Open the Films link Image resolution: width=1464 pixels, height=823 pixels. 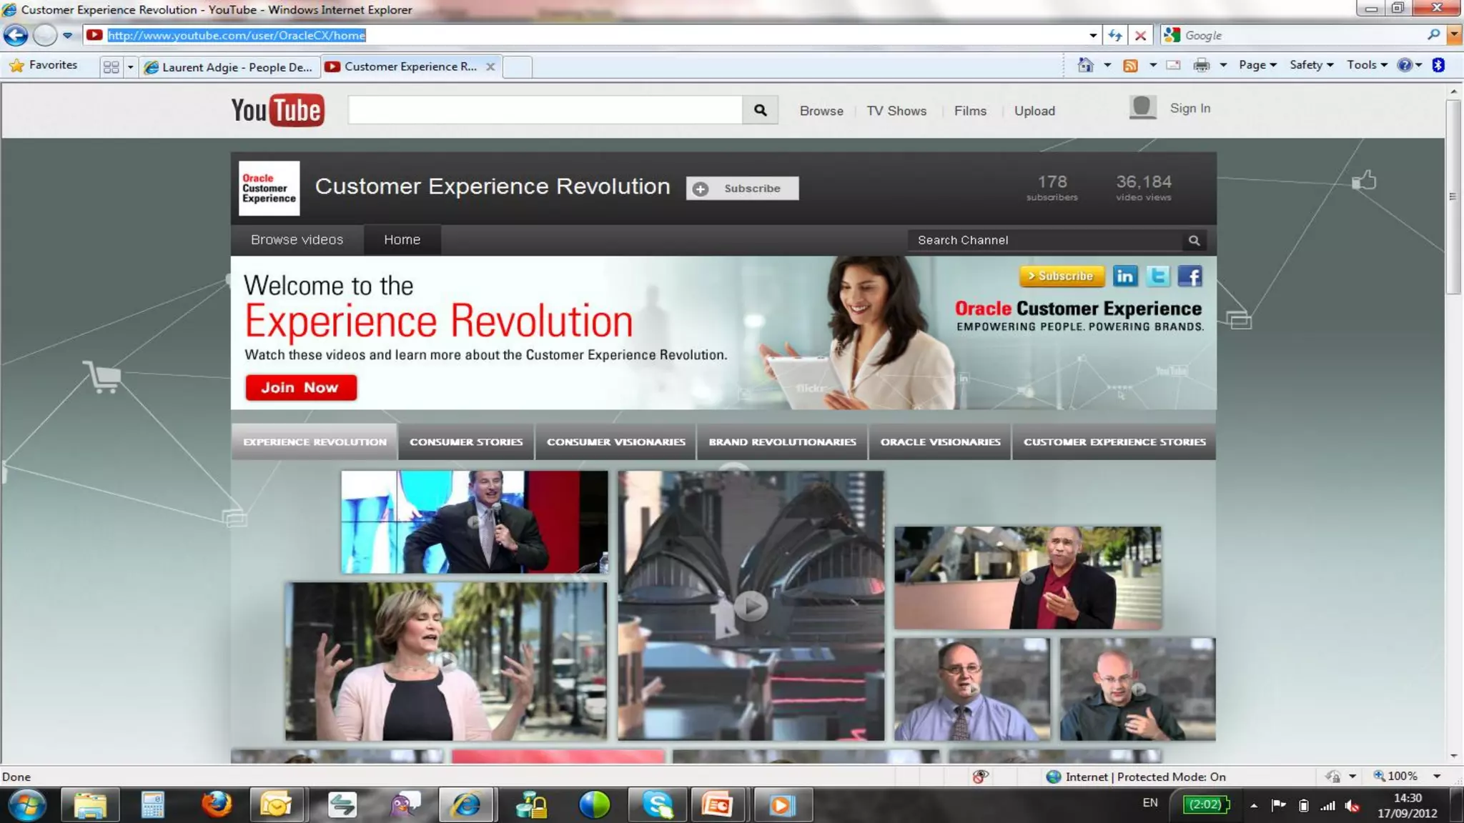point(970,111)
